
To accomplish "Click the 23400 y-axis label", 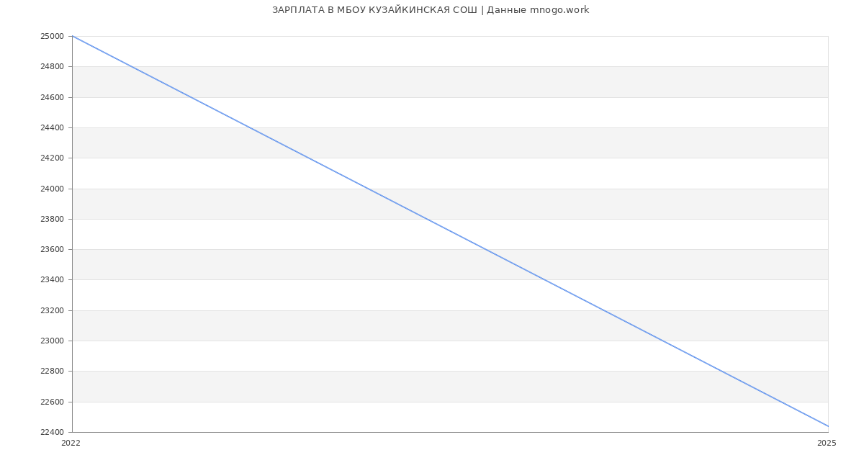I will [52, 280].
